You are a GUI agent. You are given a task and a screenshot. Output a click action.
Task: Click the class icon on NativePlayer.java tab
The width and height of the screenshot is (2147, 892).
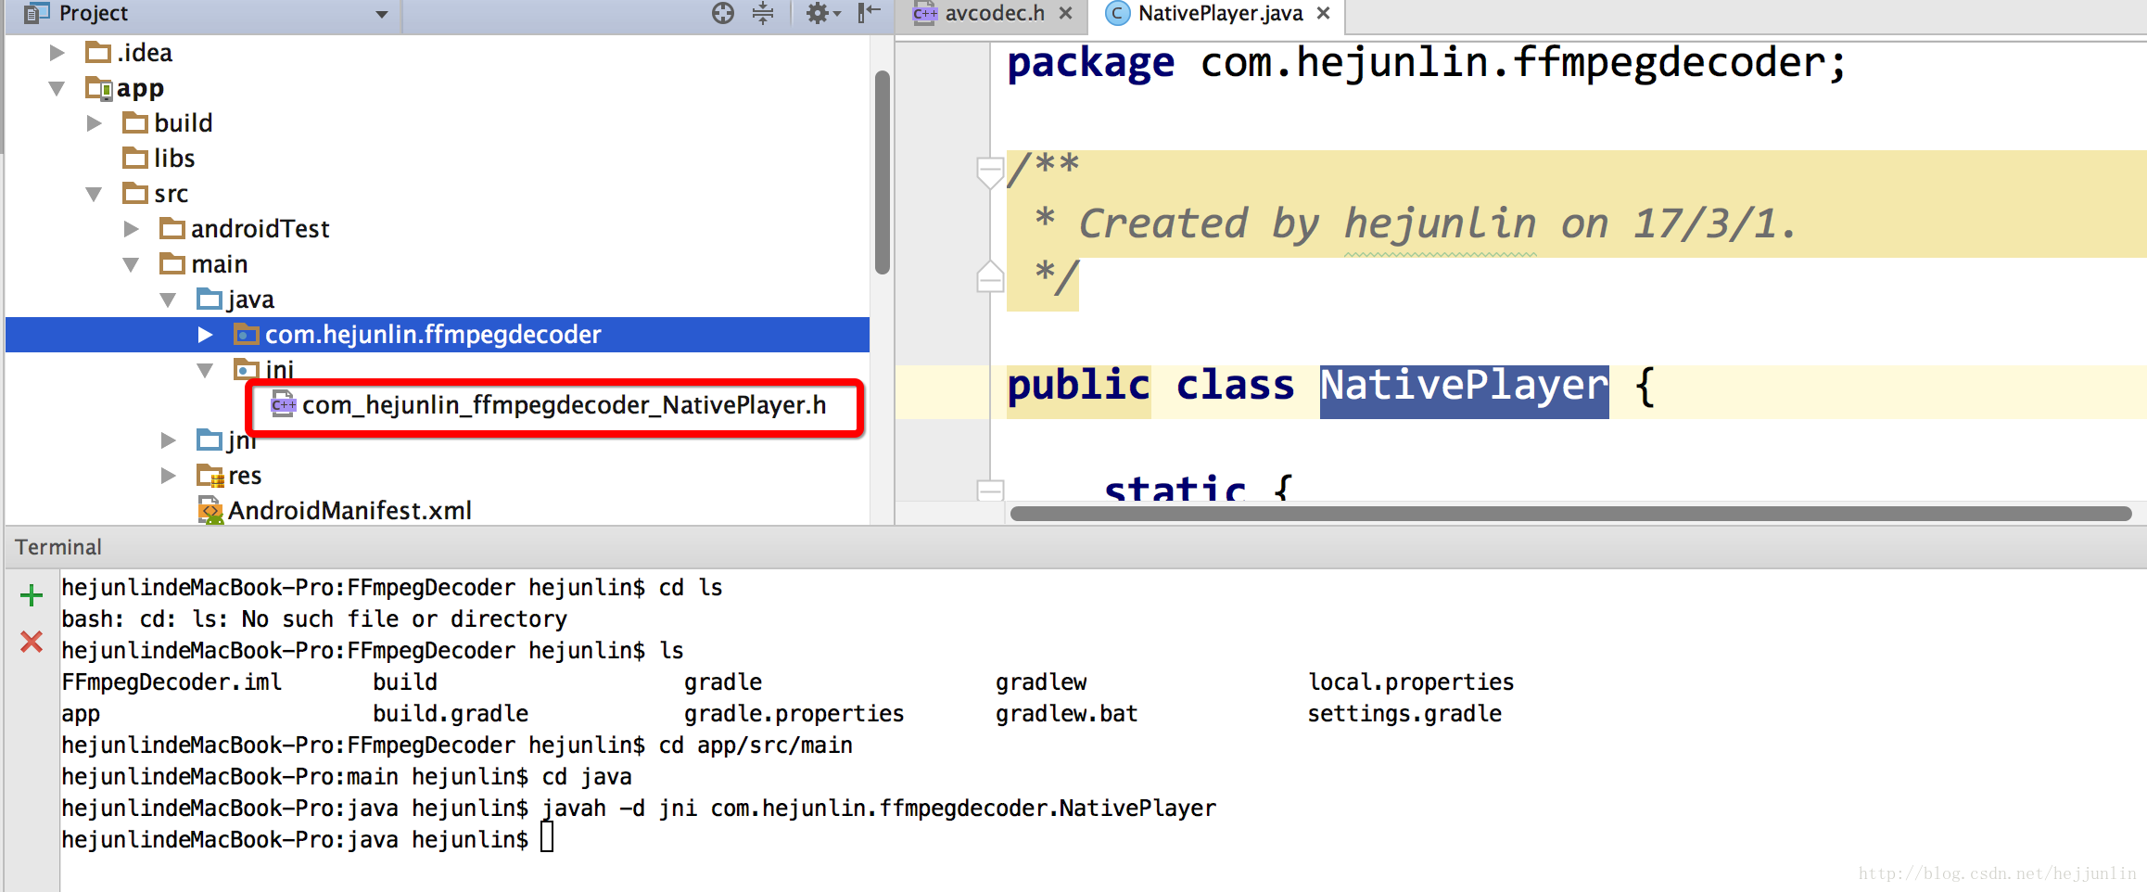coord(1117,13)
